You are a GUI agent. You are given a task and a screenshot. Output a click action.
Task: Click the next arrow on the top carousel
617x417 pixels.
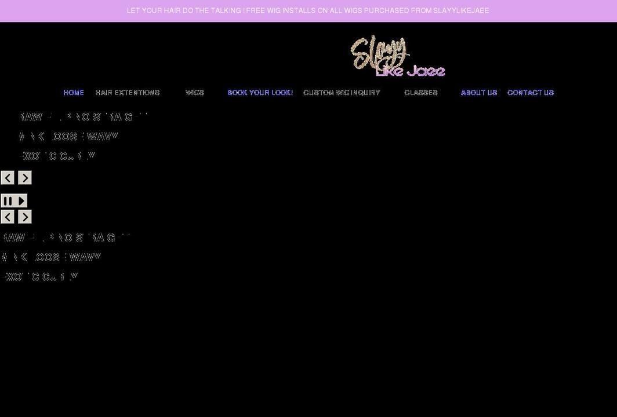click(24, 178)
